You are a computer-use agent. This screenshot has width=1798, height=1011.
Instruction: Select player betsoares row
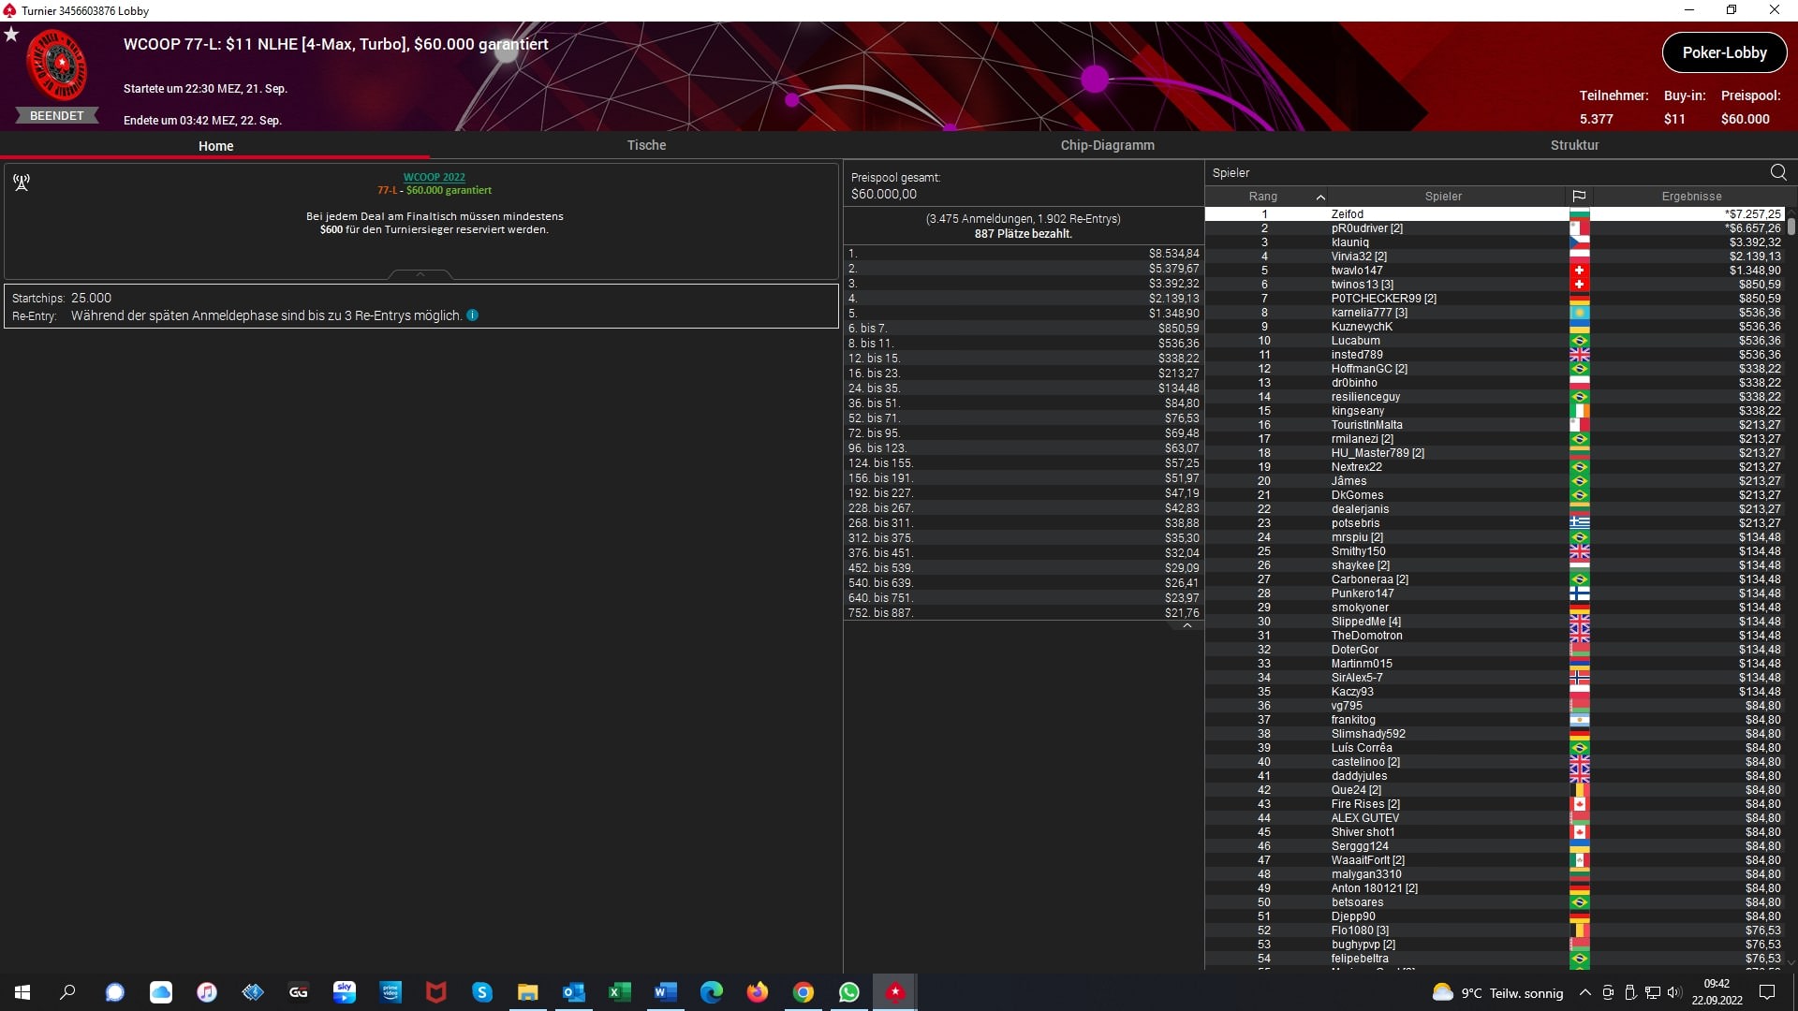pos(1495,902)
